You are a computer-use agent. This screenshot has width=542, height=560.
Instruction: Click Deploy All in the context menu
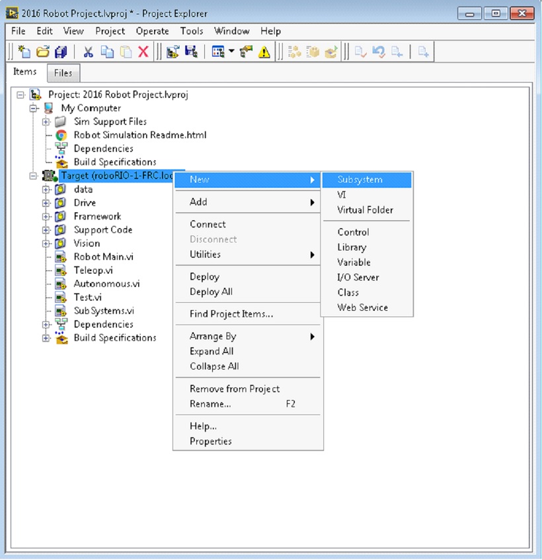(x=211, y=292)
